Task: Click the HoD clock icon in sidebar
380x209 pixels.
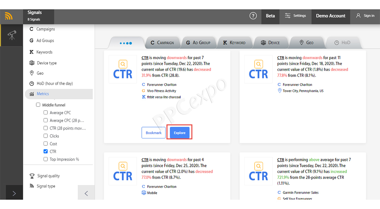Action: pos(32,84)
